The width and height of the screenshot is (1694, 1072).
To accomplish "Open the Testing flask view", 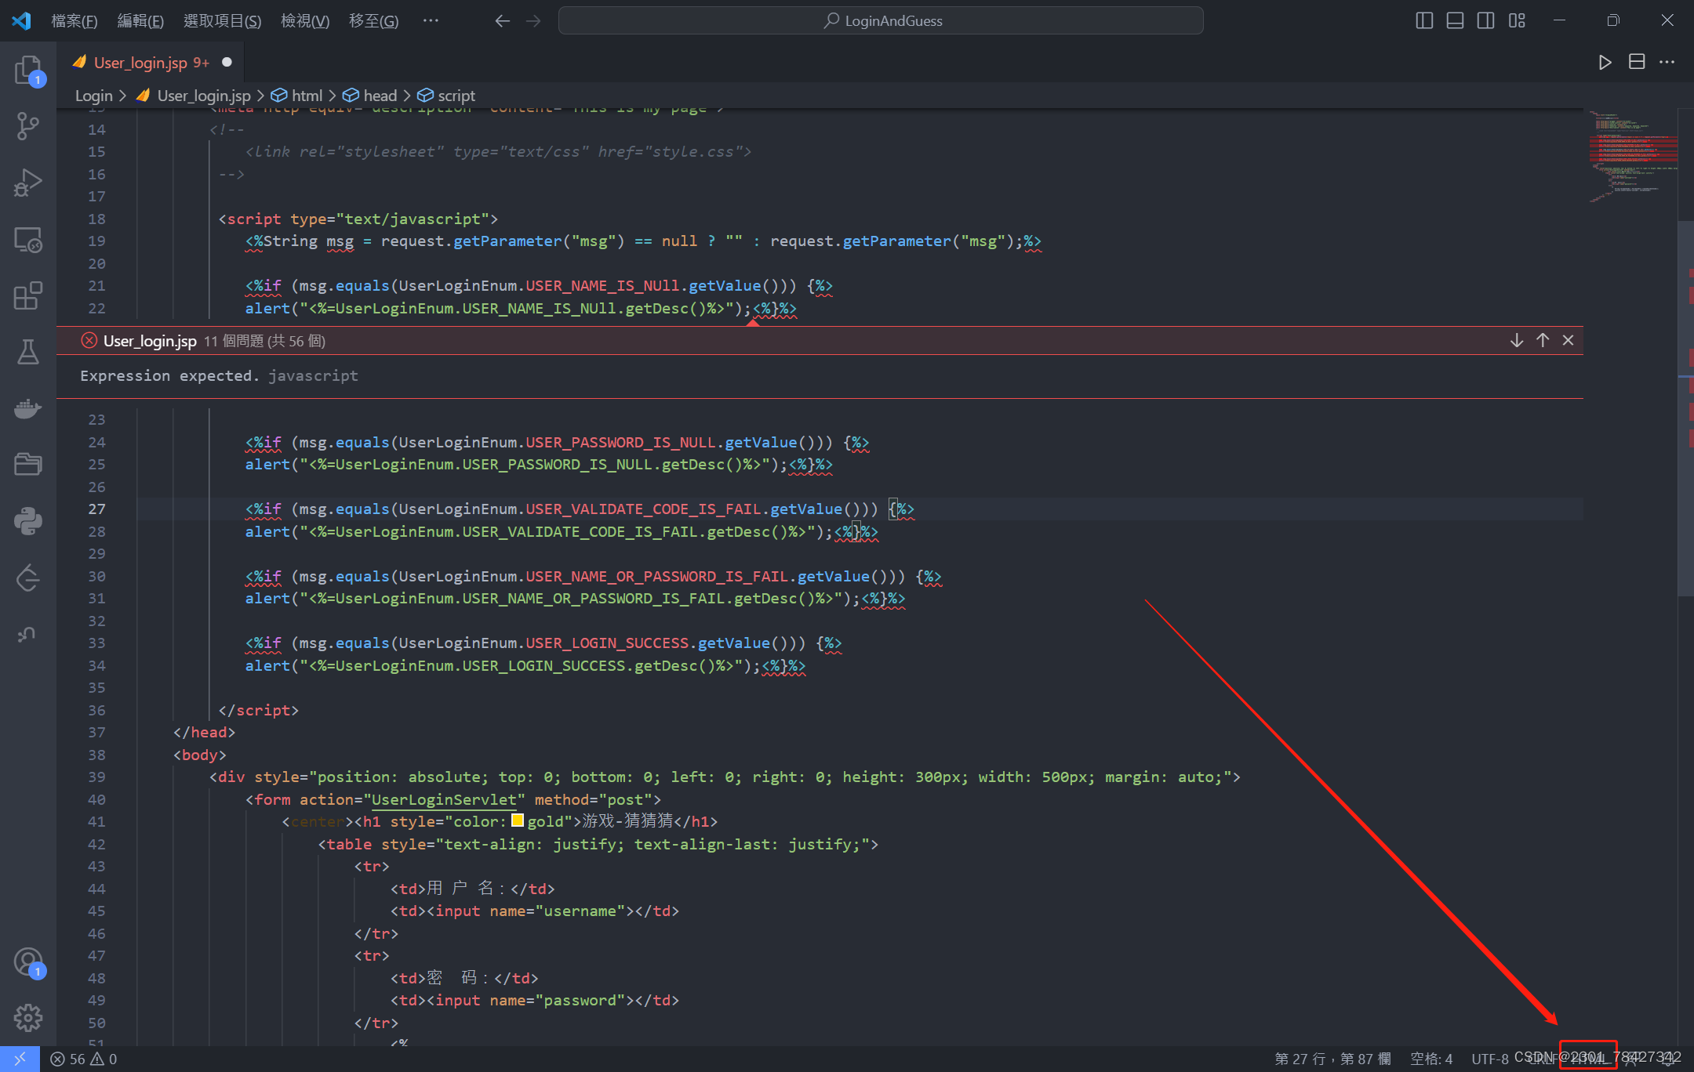I will [x=28, y=352].
